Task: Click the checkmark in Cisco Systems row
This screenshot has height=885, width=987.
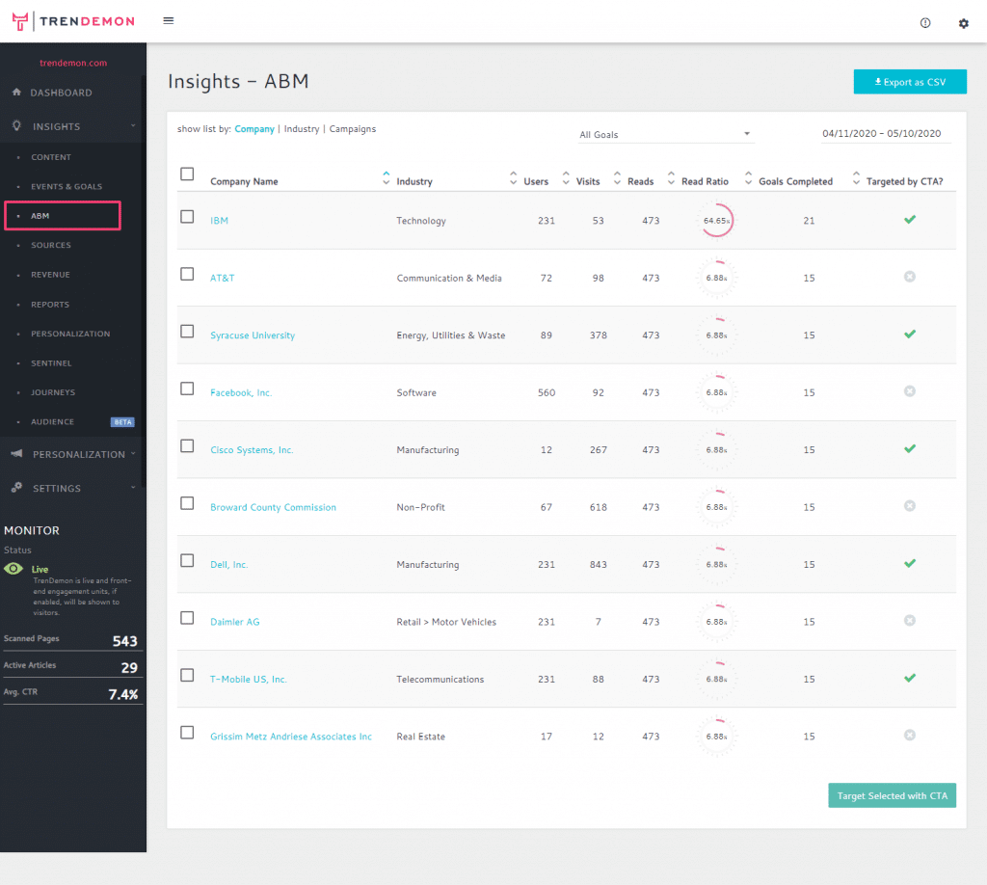Action: click(910, 449)
